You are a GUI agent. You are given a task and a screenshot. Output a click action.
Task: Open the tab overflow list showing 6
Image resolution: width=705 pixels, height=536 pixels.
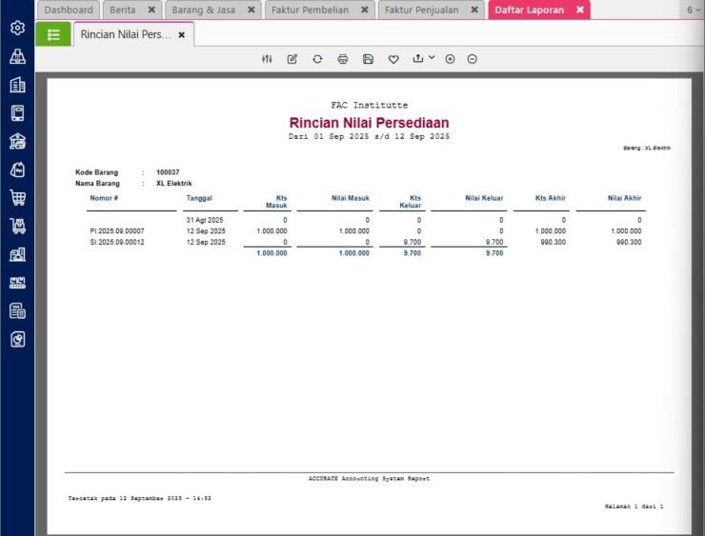pos(693,10)
